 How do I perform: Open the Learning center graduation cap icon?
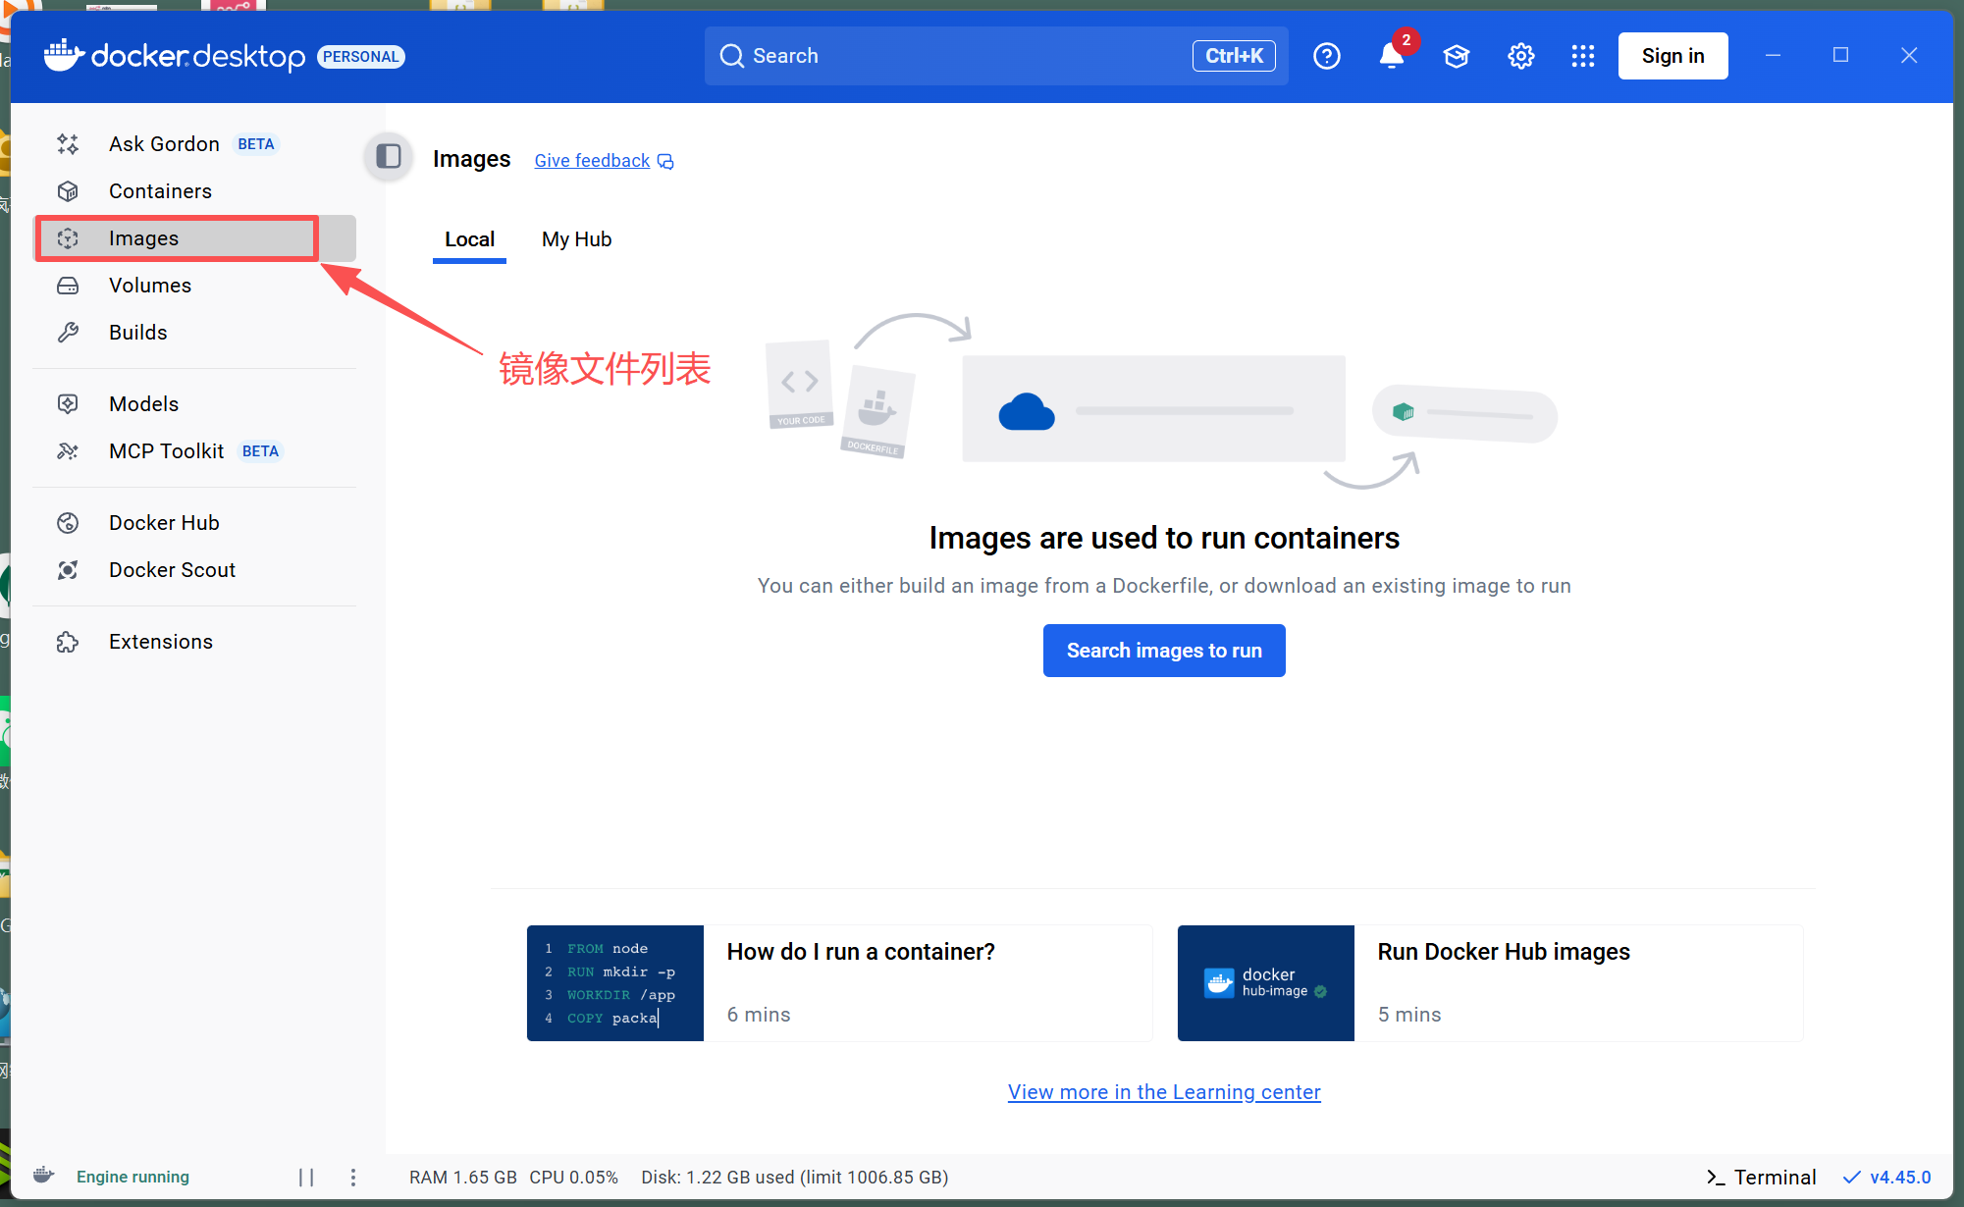click(1456, 56)
